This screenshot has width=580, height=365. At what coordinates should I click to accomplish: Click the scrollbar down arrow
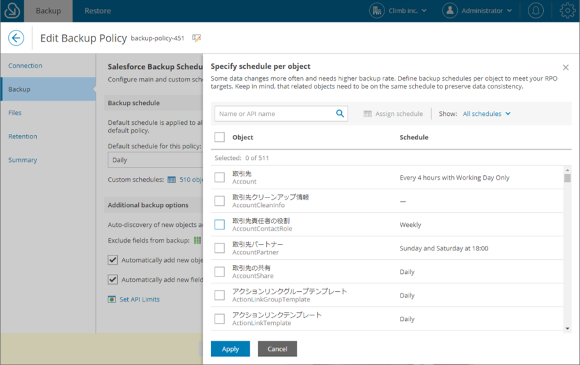[567, 328]
